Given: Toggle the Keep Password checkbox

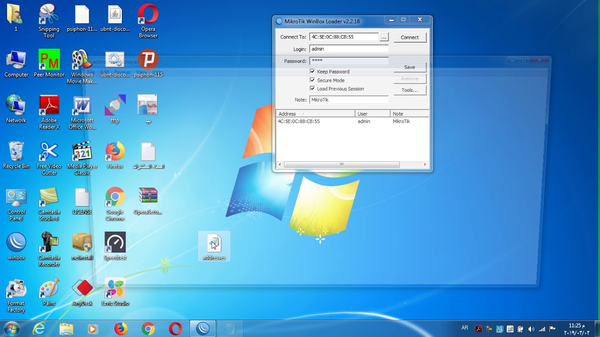Looking at the screenshot, I should coord(313,72).
